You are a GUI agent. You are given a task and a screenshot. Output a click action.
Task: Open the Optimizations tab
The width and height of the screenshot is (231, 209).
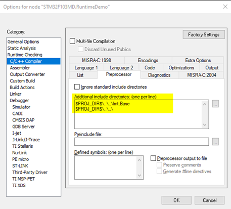pyautogui.click(x=181, y=68)
